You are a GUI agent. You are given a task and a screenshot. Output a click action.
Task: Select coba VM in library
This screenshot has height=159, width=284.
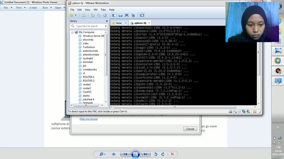coord(86,43)
